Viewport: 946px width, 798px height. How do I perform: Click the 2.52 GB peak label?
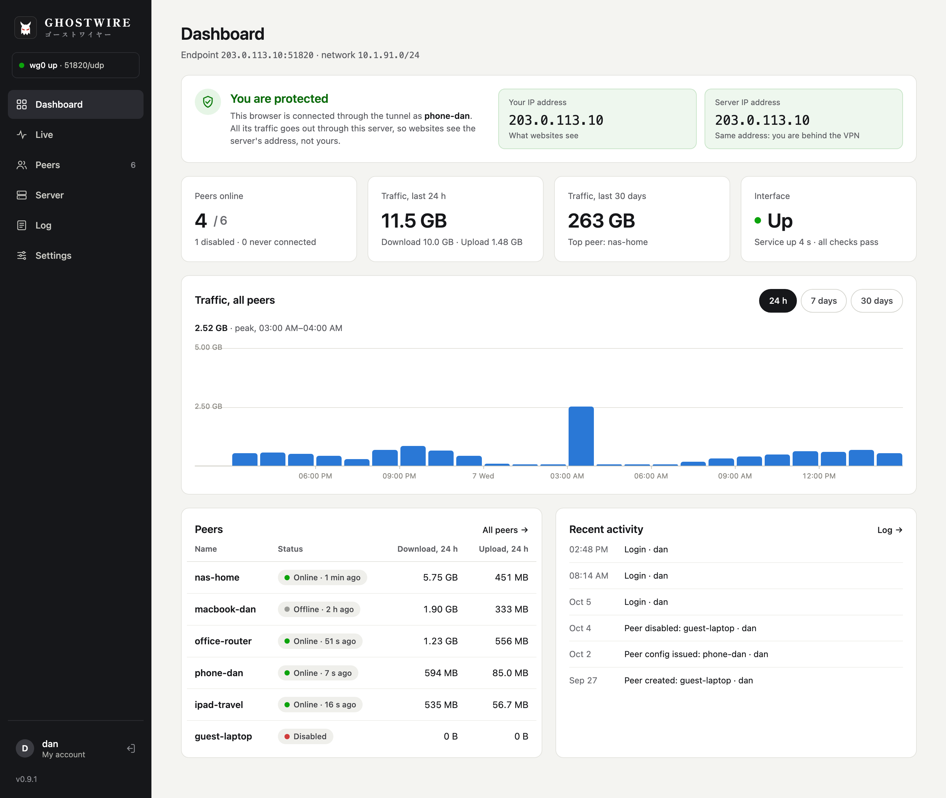point(211,328)
